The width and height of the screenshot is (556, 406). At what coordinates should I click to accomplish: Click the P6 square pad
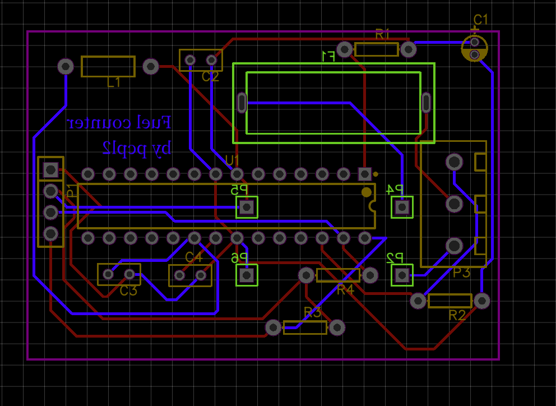[247, 275]
